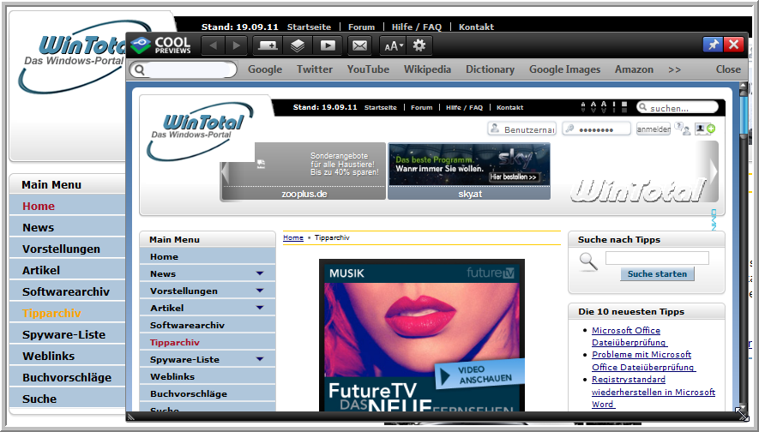Open the sky.at ad thumbnail
The width and height of the screenshot is (759, 432).
469,171
